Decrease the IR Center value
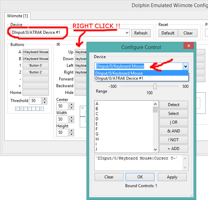This screenshot has width=208, height=200. pos(71,108)
